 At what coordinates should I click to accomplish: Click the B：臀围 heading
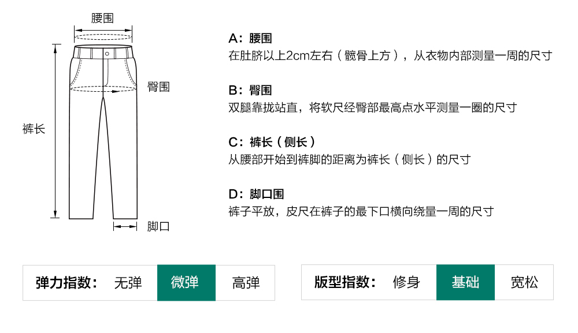(x=250, y=91)
